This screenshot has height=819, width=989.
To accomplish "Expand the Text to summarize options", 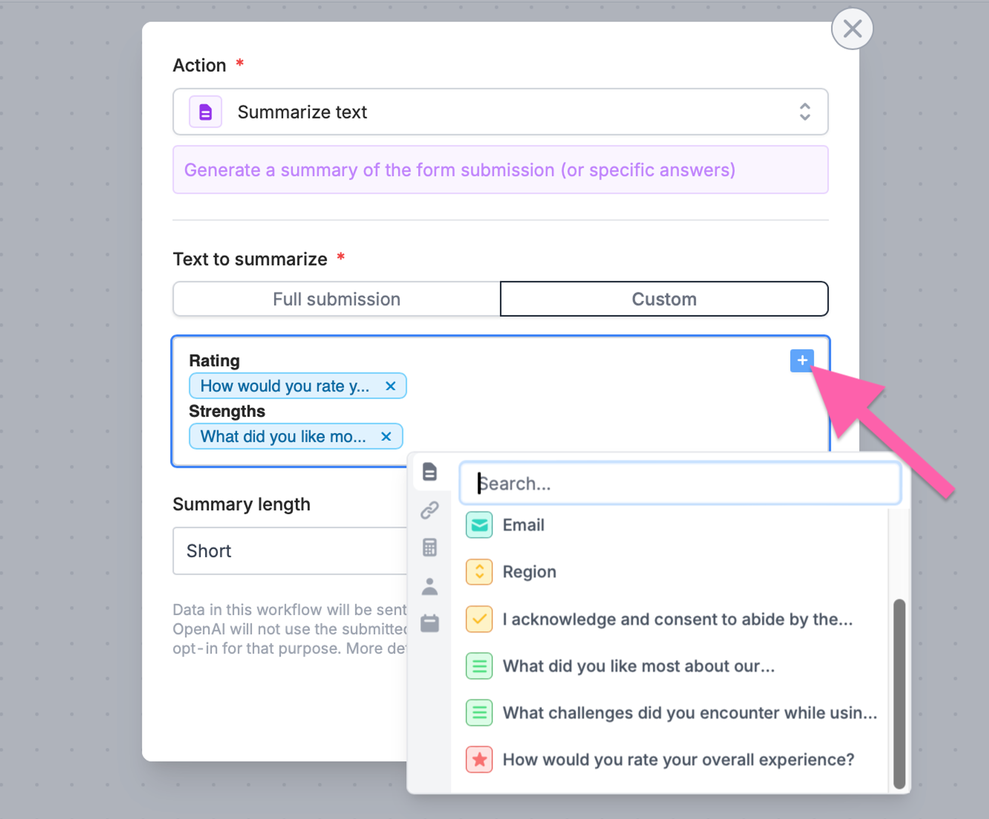I will tap(801, 361).
